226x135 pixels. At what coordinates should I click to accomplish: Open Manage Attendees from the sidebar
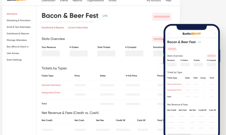click(17, 40)
